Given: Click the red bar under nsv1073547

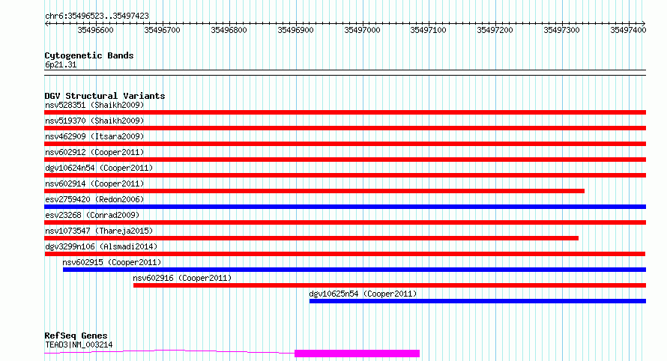Looking at the screenshot, I should (311, 238).
